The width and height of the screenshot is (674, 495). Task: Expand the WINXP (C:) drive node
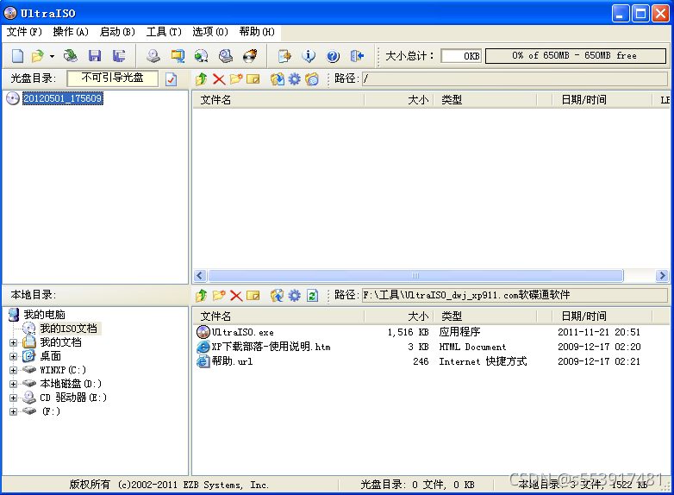click(x=13, y=370)
